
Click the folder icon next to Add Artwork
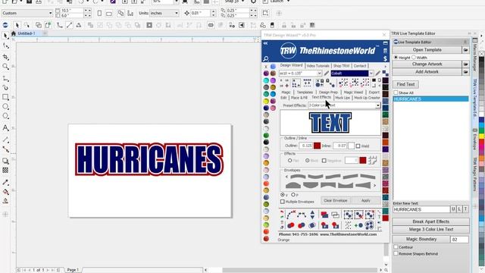(465, 72)
